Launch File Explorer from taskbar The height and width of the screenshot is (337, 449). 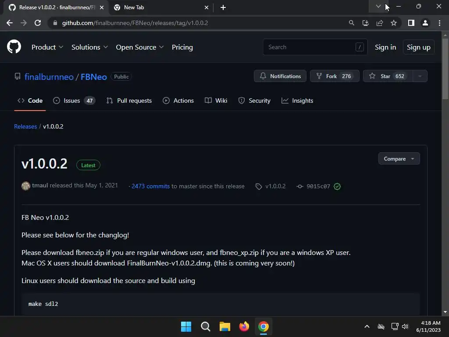(x=225, y=326)
